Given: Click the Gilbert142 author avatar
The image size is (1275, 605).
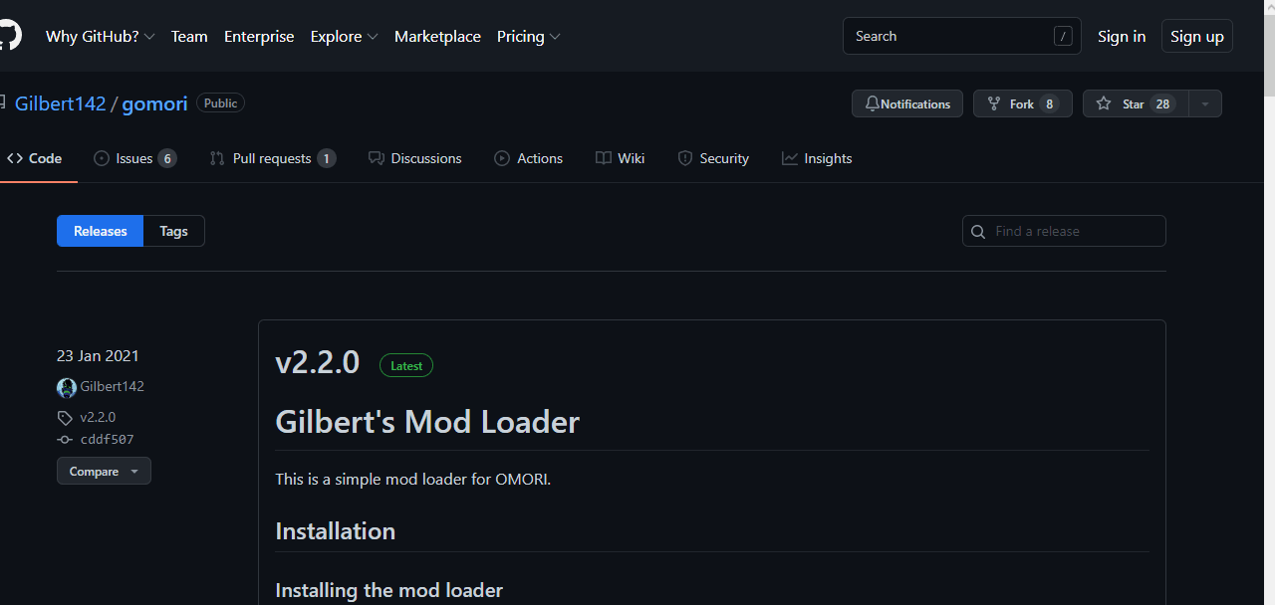Looking at the screenshot, I should (67, 387).
